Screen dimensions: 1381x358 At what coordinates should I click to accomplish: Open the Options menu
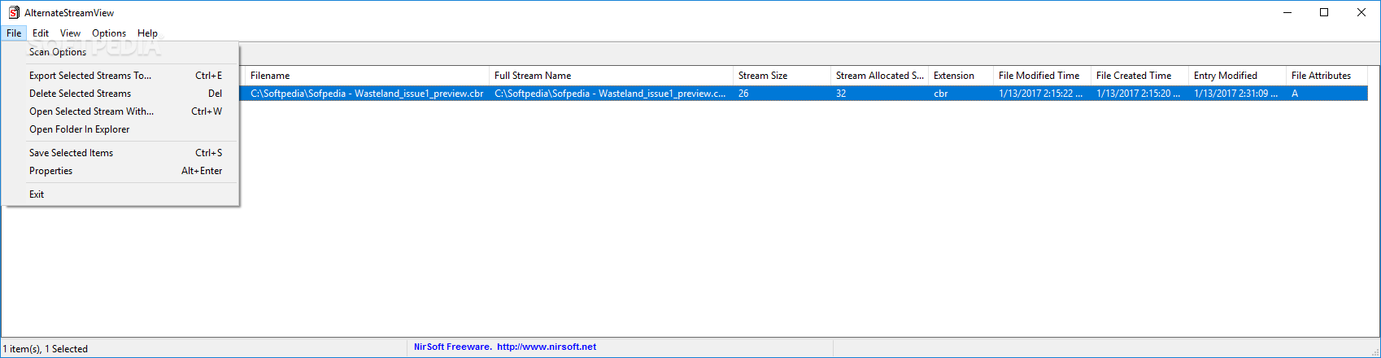click(109, 33)
